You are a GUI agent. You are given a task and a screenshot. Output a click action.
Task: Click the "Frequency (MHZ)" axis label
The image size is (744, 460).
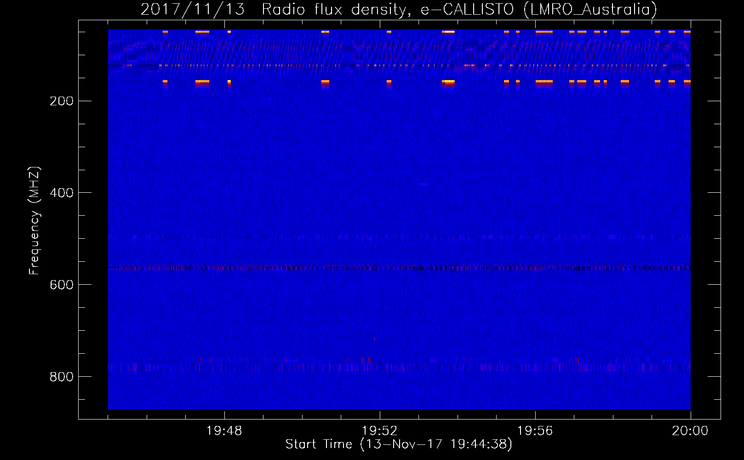pyautogui.click(x=34, y=221)
